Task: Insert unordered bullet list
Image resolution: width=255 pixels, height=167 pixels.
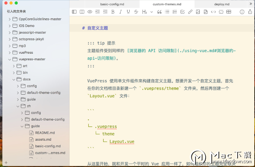Action: (x=167, y=12)
